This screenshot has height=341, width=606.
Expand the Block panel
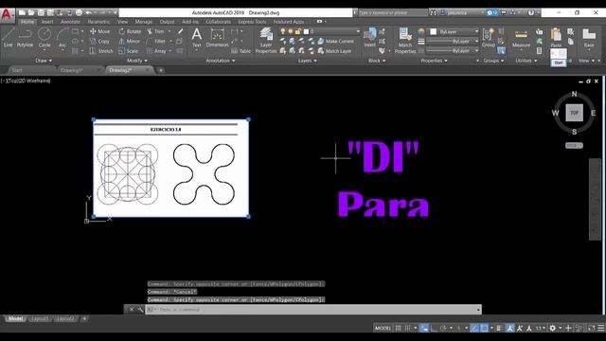377,61
